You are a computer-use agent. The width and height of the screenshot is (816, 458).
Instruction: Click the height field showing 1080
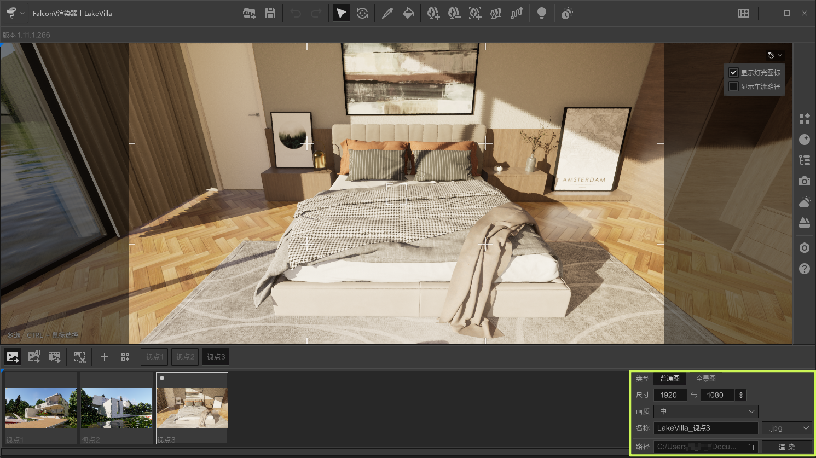click(717, 395)
